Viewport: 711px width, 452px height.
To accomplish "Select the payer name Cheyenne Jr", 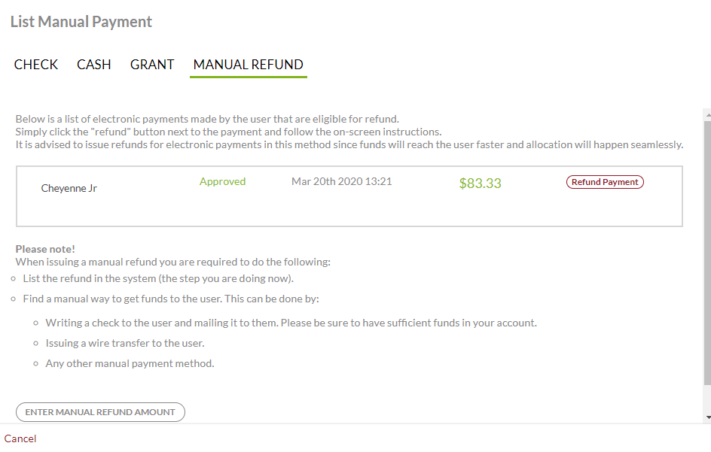I will click(69, 188).
